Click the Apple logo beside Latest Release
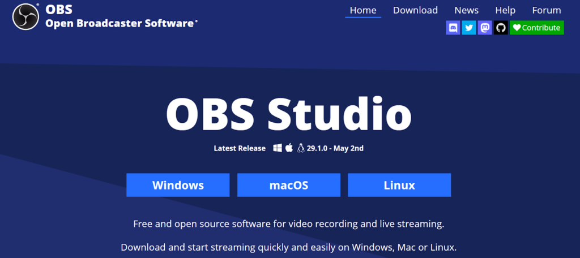The image size is (580, 258). pyautogui.click(x=289, y=148)
